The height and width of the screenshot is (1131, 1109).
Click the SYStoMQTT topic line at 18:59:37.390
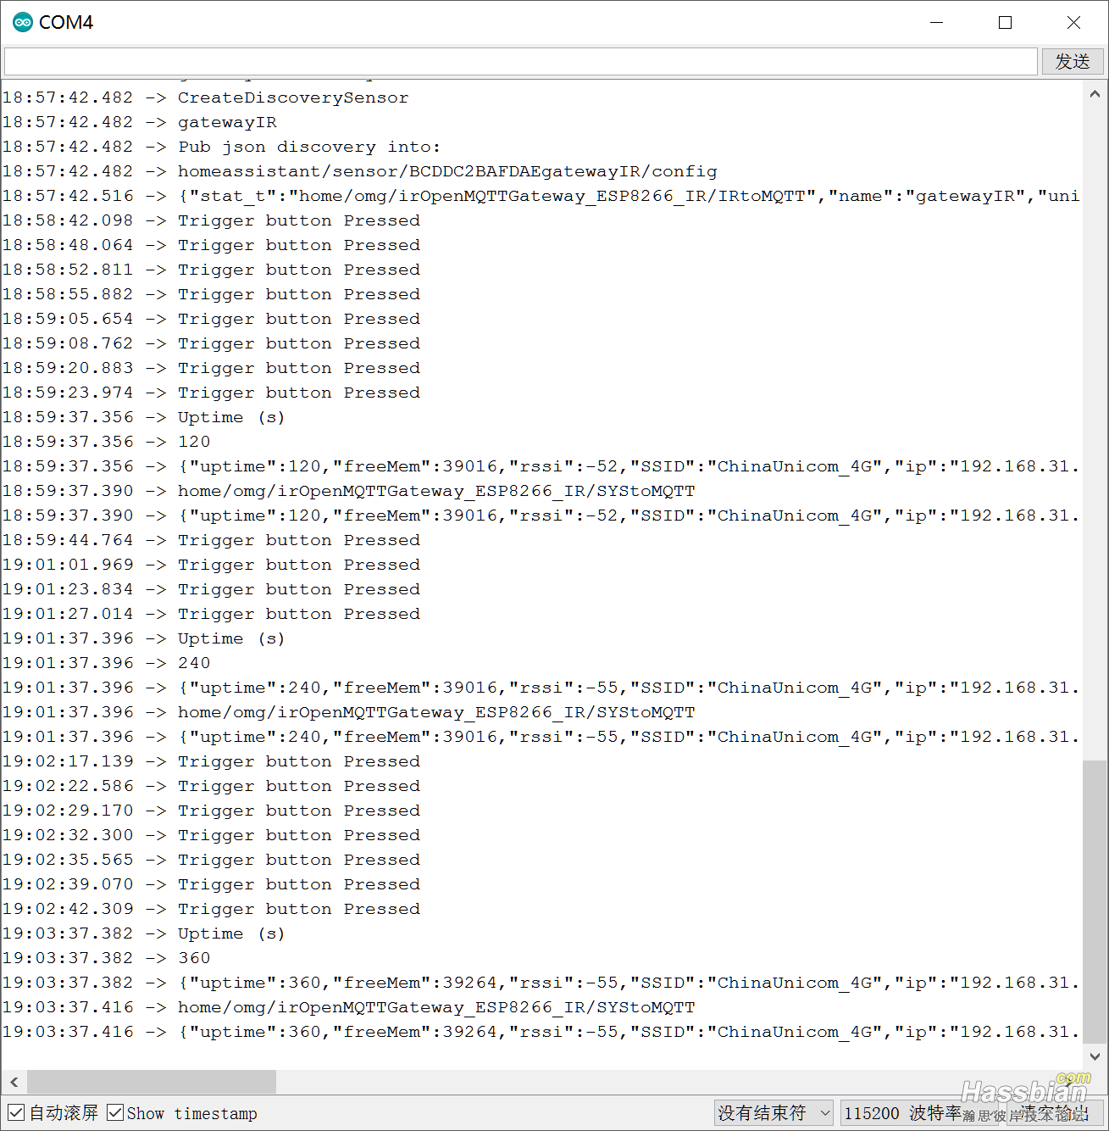click(x=348, y=491)
